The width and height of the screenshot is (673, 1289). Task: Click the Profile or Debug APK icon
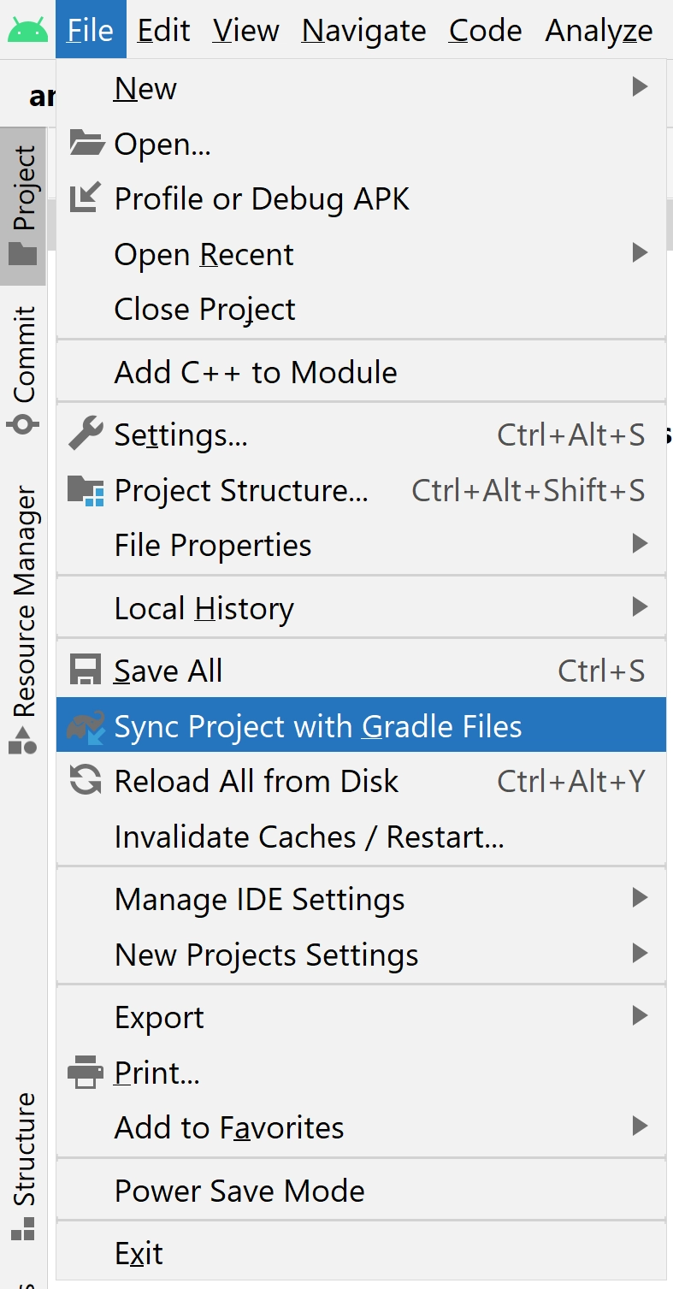pyautogui.click(x=83, y=198)
